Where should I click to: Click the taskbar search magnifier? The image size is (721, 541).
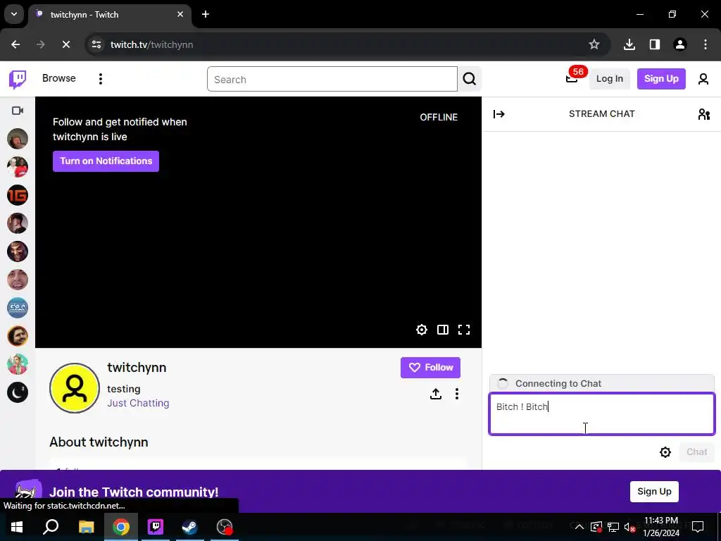tap(51, 527)
